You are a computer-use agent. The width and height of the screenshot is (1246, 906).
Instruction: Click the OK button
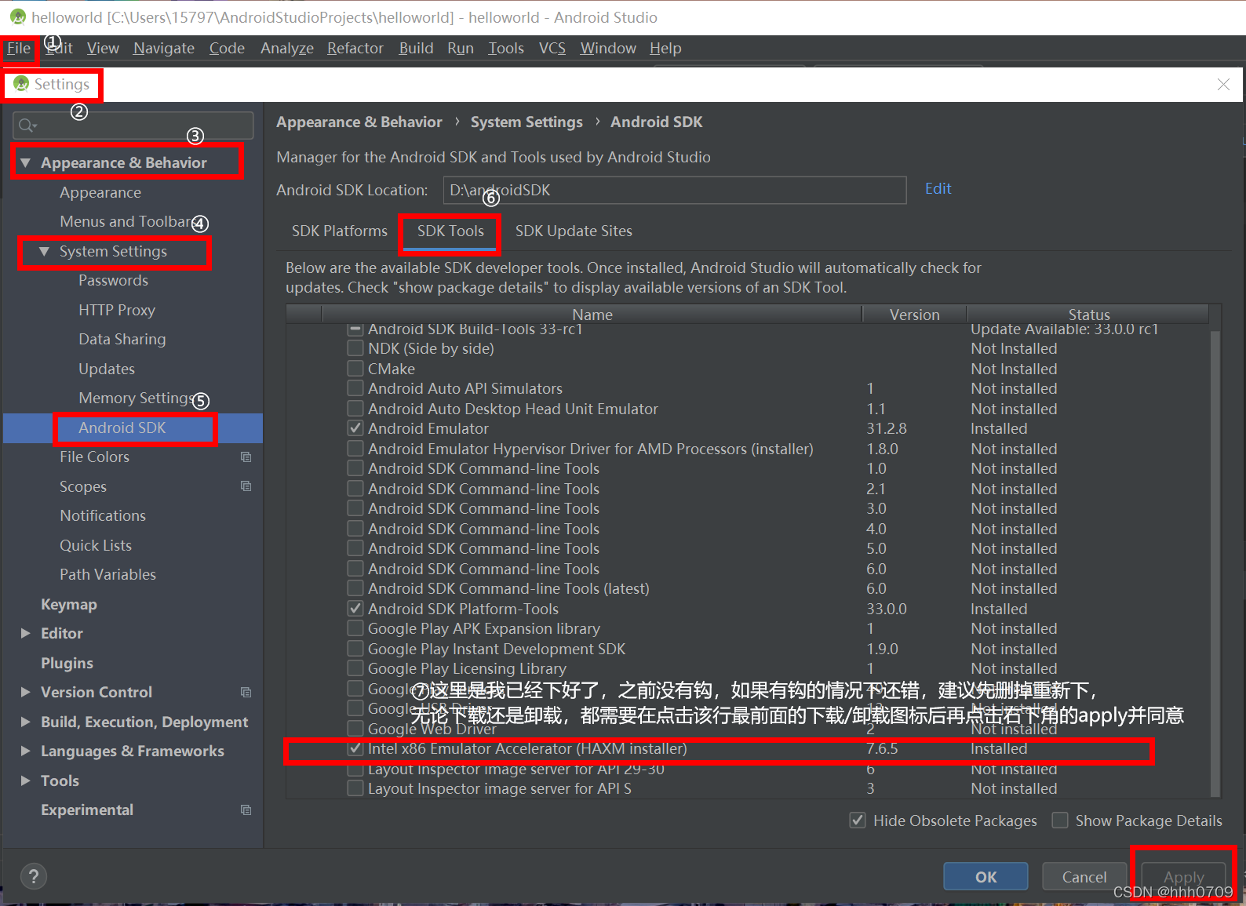[x=986, y=877]
